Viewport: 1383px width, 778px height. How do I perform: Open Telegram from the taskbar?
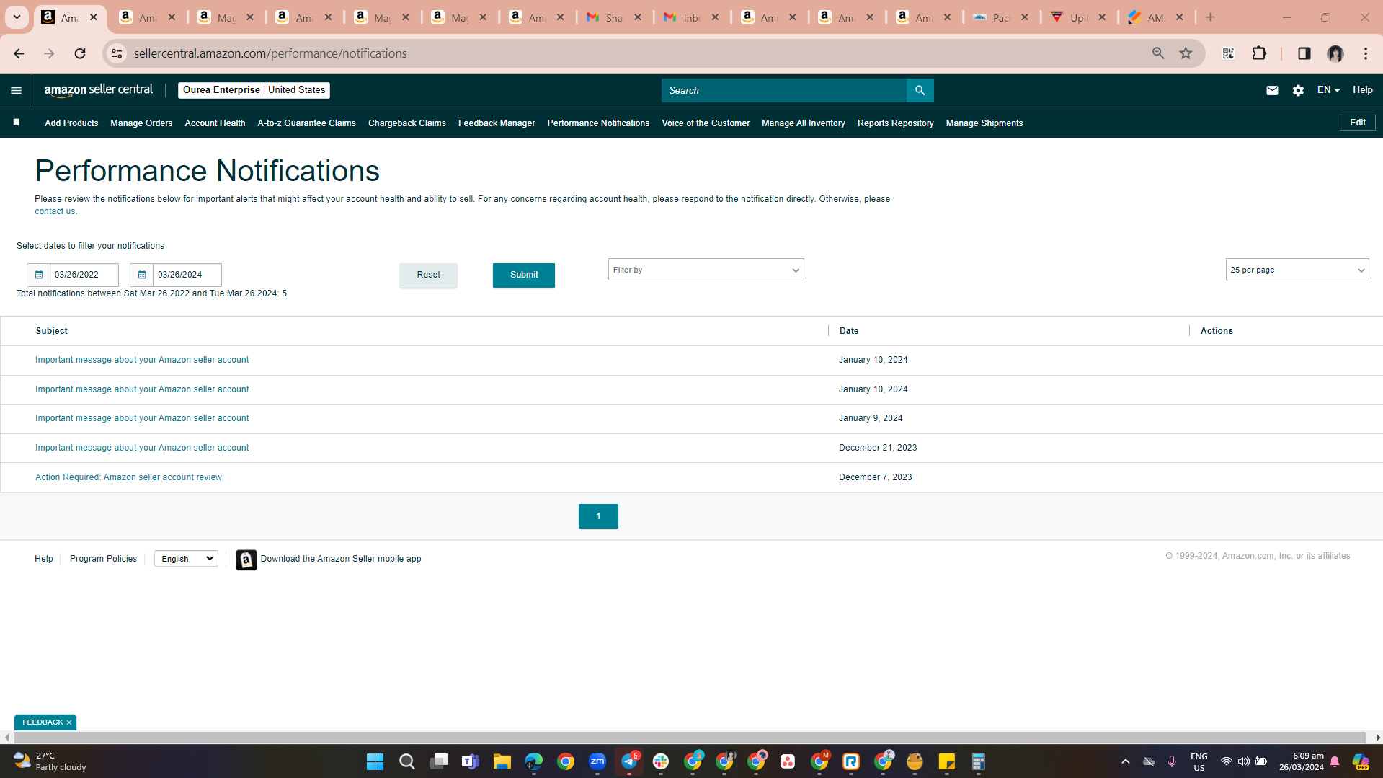click(x=629, y=761)
